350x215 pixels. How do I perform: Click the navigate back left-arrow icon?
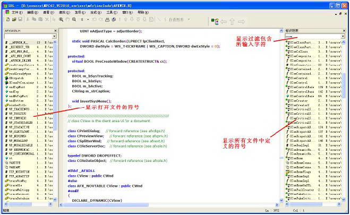click(224, 22)
